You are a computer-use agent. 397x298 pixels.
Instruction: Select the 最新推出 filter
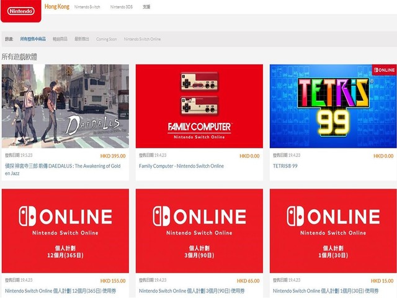point(82,38)
